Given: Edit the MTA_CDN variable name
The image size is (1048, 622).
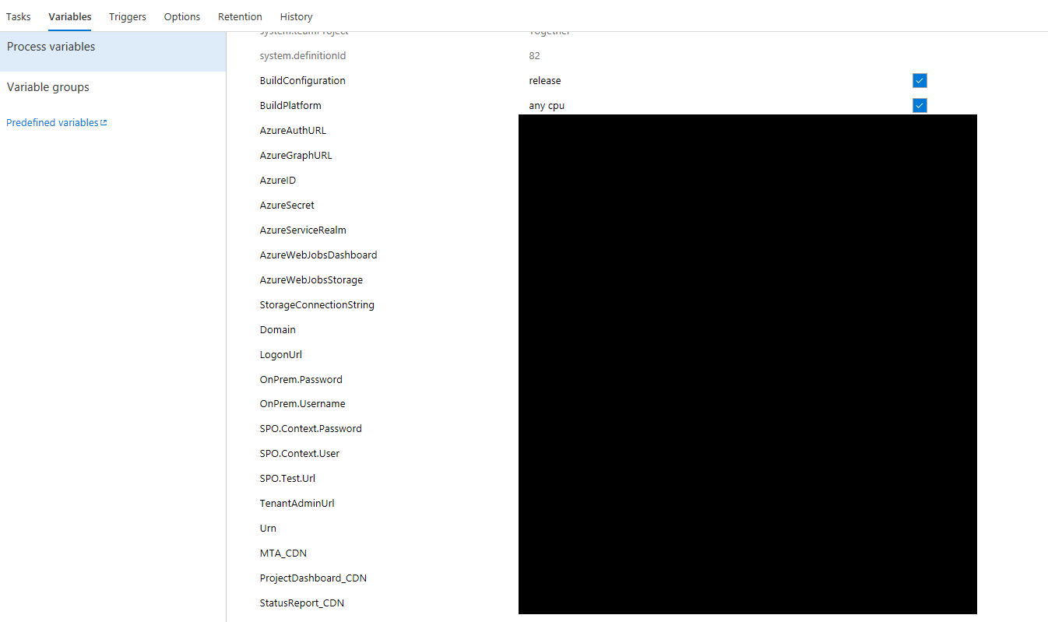Looking at the screenshot, I should point(283,553).
